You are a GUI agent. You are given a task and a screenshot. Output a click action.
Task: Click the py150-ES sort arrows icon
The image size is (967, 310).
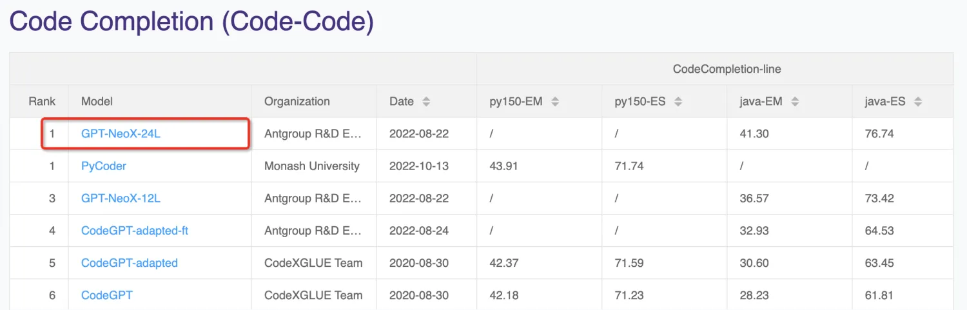point(678,102)
